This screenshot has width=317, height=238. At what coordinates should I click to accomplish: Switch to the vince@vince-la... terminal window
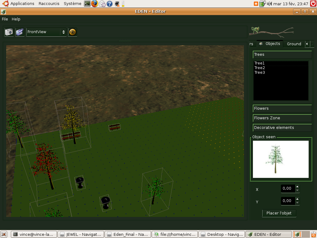click(x=34, y=234)
